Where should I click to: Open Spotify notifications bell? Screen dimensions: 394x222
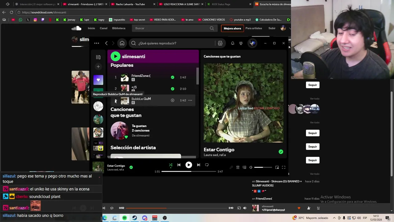point(233,43)
